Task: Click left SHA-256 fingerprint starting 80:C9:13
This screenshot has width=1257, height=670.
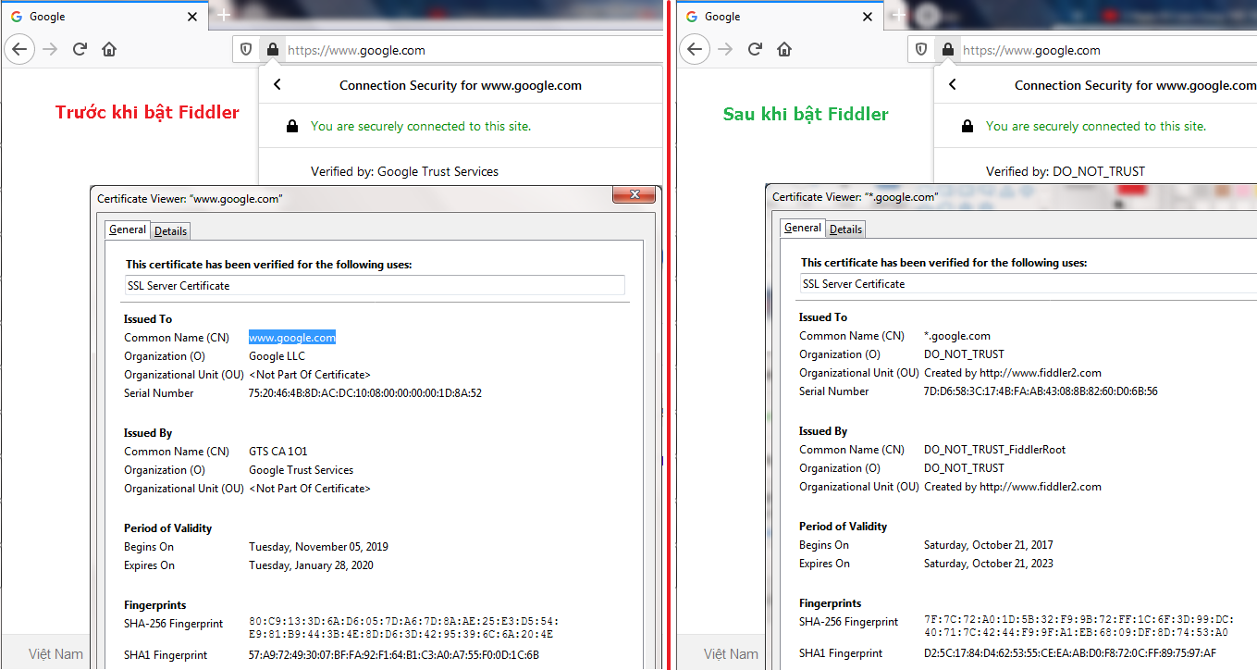Action: point(403,627)
